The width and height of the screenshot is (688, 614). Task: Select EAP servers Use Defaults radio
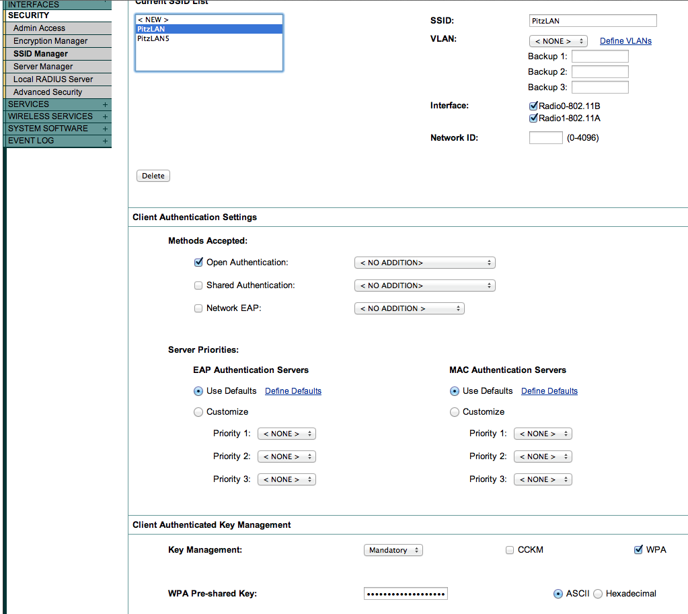click(198, 391)
